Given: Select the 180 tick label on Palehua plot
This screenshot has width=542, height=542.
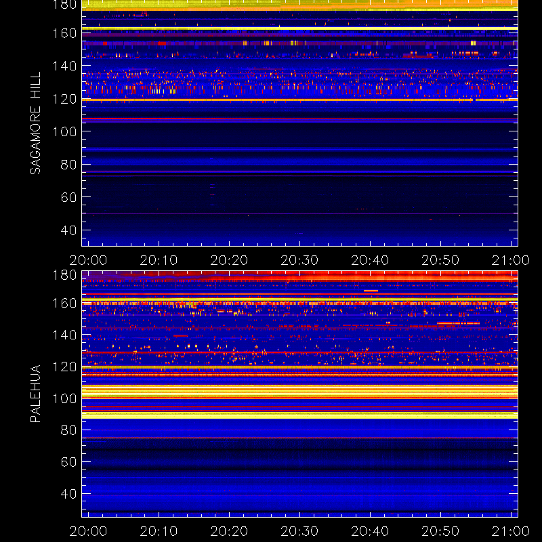Looking at the screenshot, I should click(x=64, y=275).
